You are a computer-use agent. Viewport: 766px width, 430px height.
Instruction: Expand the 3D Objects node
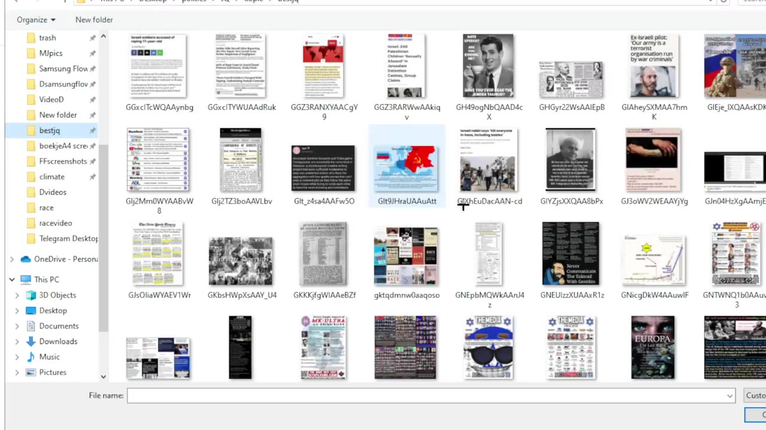tap(17, 295)
